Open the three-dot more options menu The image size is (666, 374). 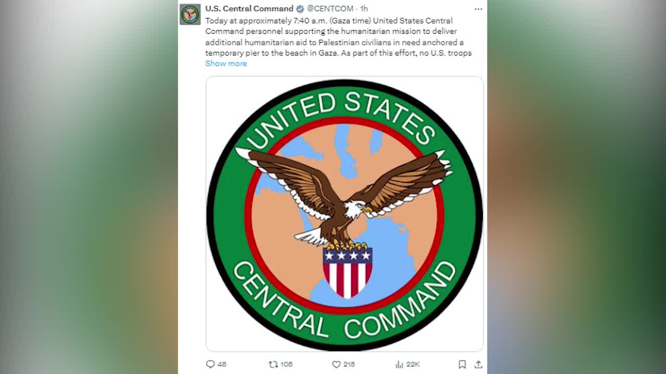[478, 9]
